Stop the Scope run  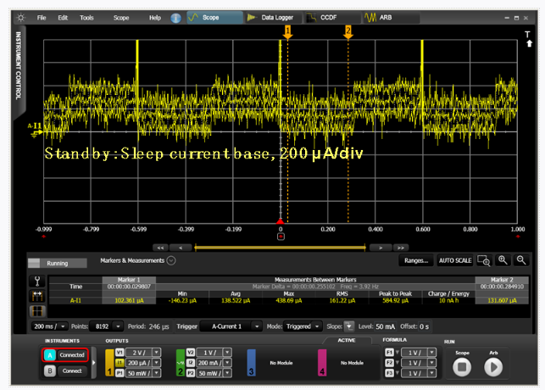click(x=462, y=367)
